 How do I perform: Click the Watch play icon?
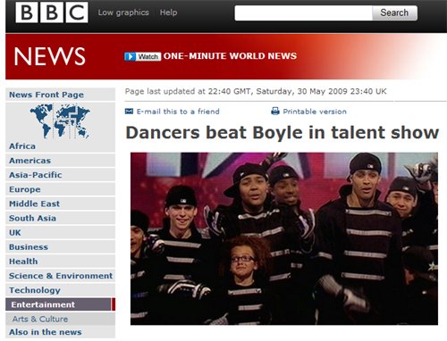[130, 56]
